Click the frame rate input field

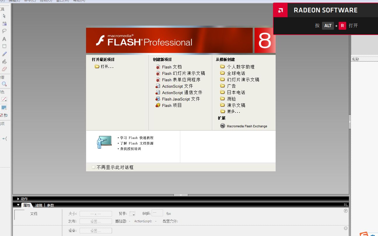point(157,213)
